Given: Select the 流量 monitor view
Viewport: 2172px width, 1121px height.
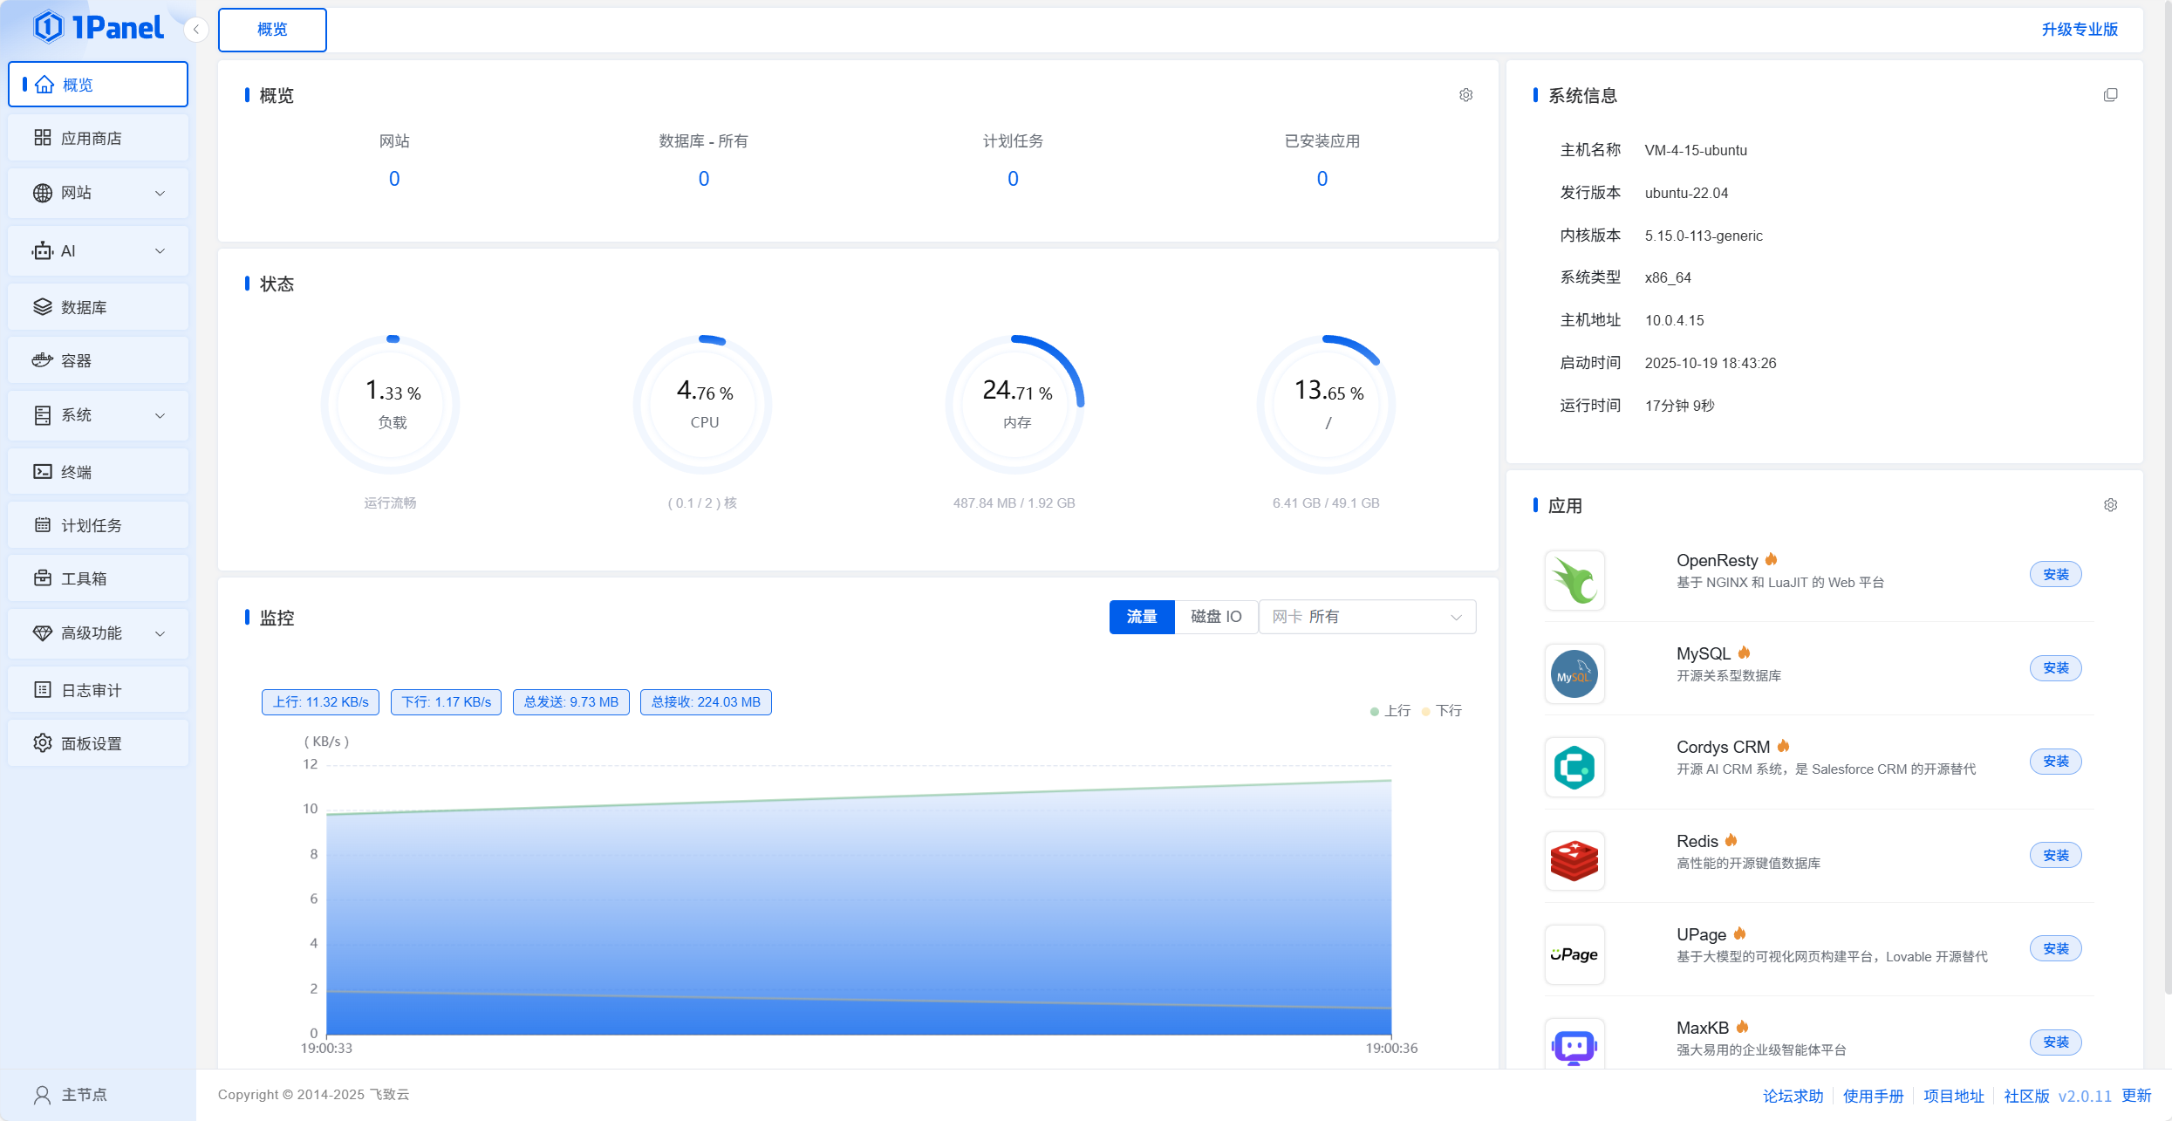Looking at the screenshot, I should coord(1141,617).
